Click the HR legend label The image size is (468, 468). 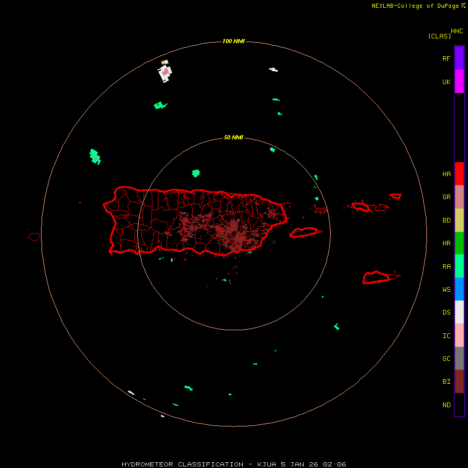pos(446,243)
